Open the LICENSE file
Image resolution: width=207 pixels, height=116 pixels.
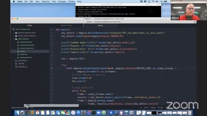pyautogui.click(x=21, y=64)
